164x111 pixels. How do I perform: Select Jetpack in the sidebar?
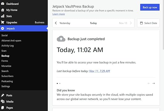(24, 29)
